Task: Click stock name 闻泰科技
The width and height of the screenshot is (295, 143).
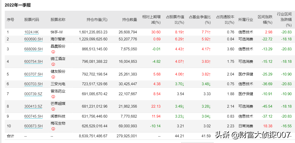Action: [58, 116]
